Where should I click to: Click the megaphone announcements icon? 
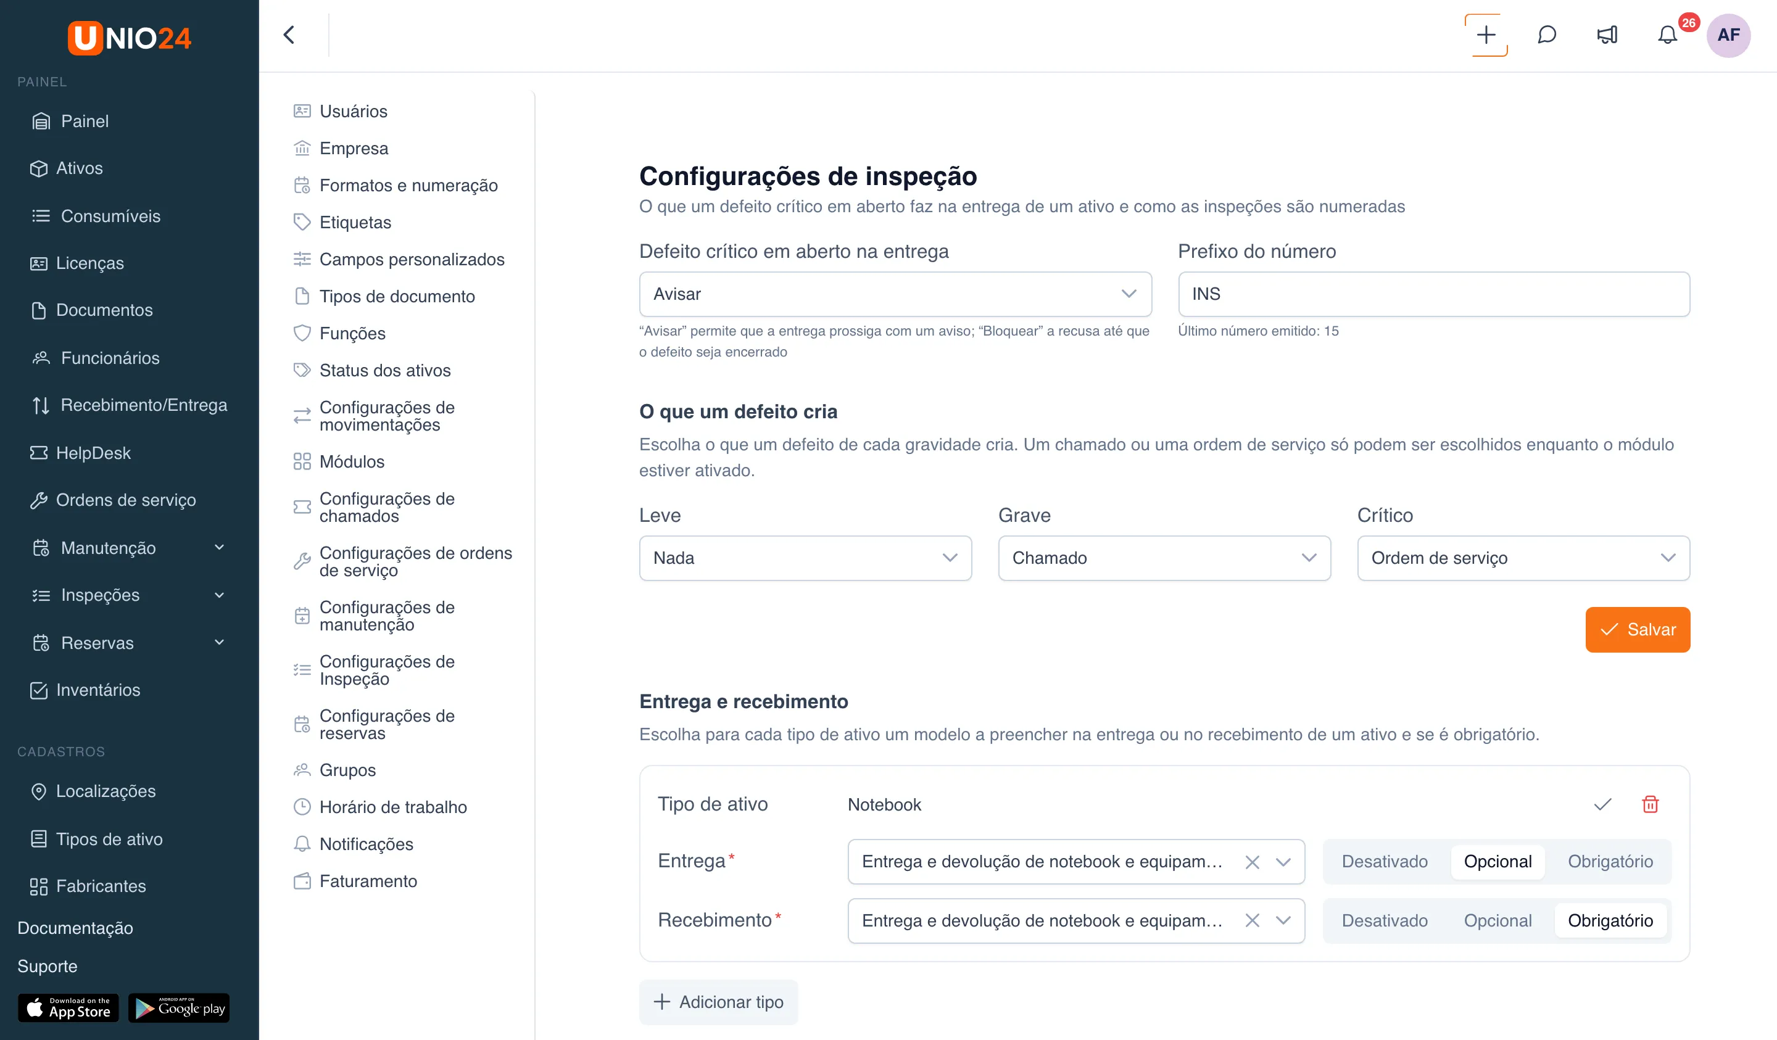pyautogui.click(x=1607, y=35)
